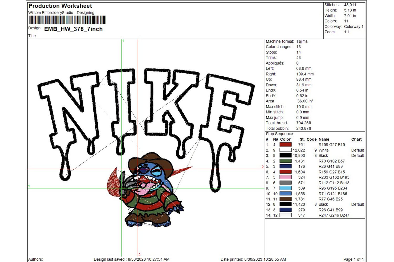Select the Up value "98.4 mm"
This screenshot has height=262, width=394.
(x=304, y=79)
